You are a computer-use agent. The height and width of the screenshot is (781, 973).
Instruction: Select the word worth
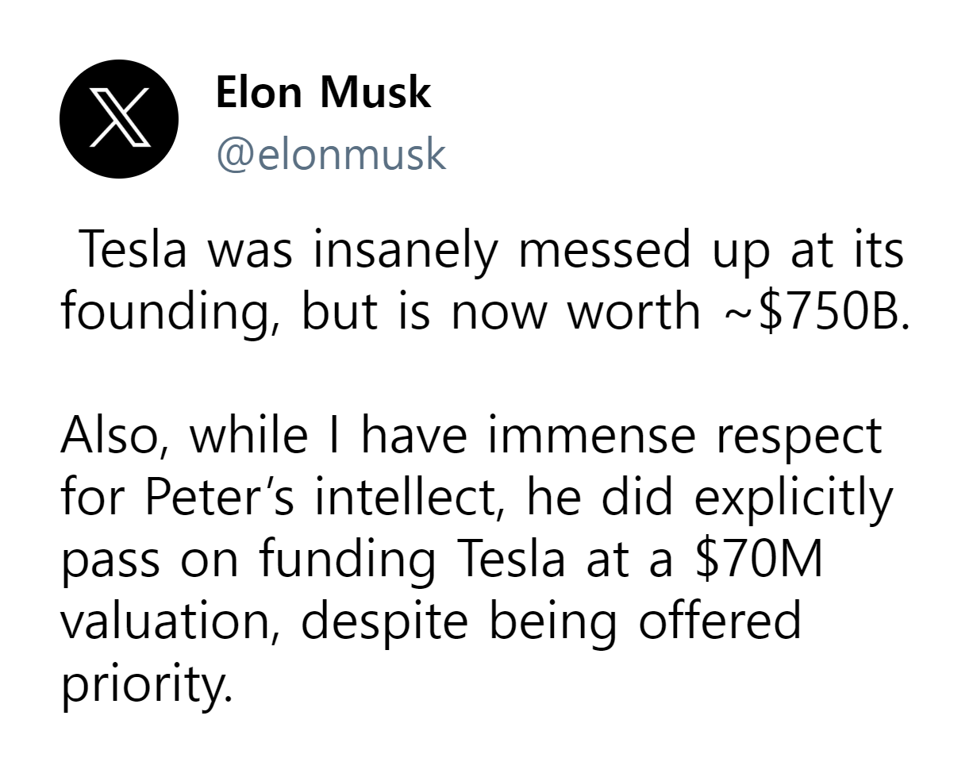tap(633, 311)
